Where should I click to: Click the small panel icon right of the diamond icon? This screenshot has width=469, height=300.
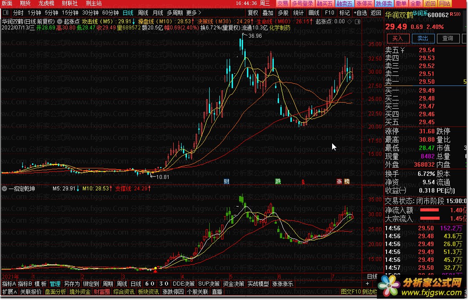click(358, 21)
